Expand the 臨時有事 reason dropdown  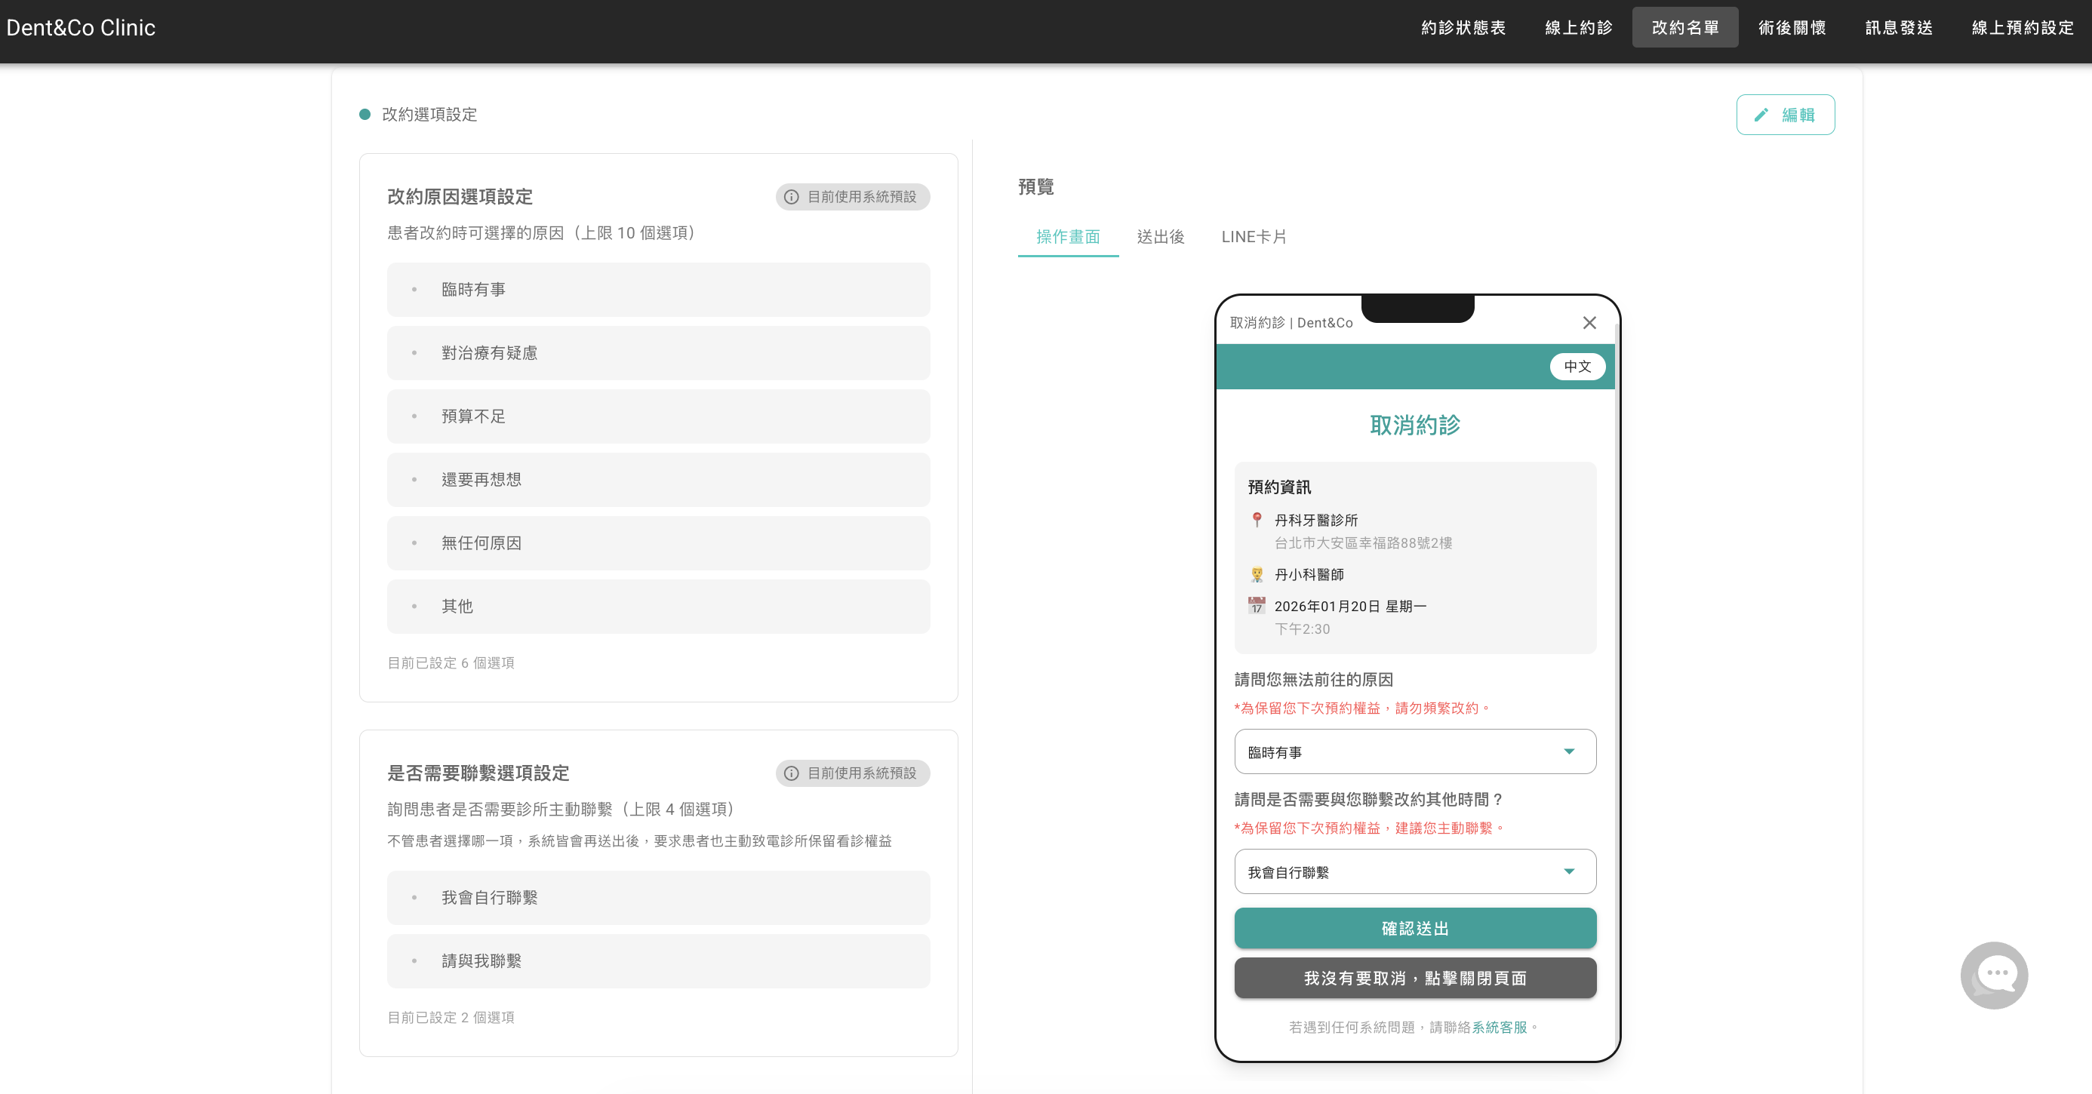pyautogui.click(x=1415, y=752)
